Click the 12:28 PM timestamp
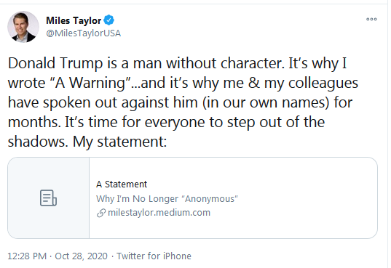Viewport: 391px width, 268px height. click(27, 256)
